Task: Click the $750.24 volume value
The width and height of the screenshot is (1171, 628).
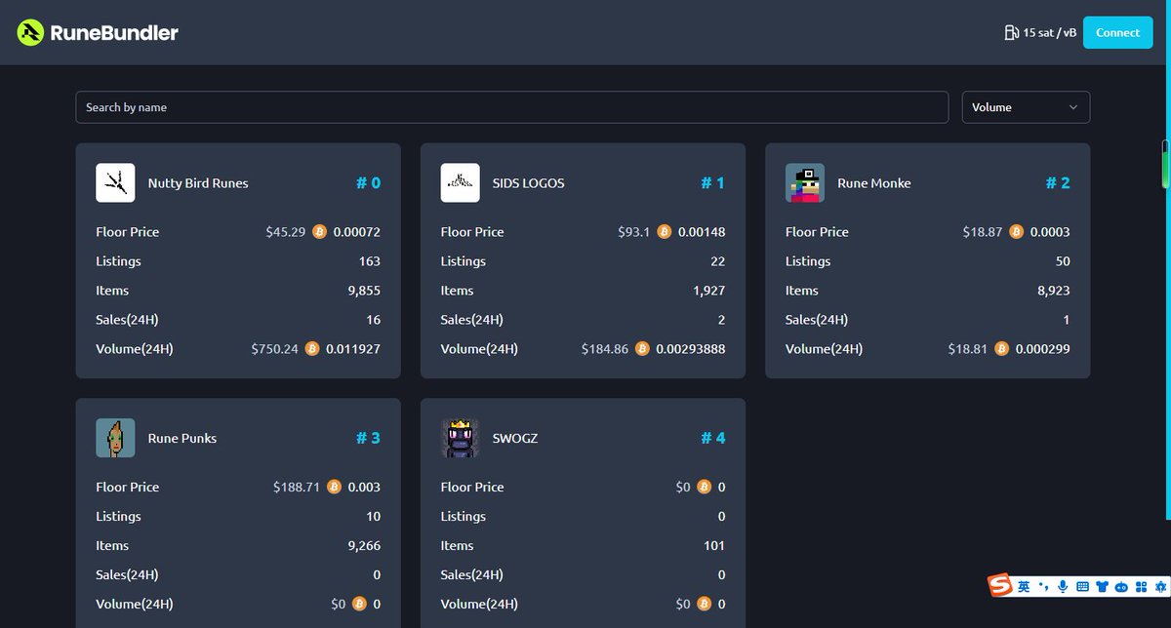Action: pos(274,349)
